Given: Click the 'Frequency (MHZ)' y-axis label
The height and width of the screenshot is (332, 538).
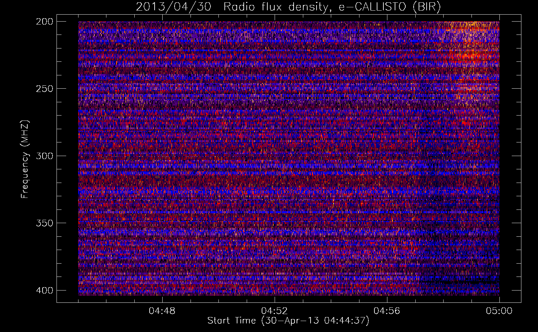Looking at the screenshot, I should [x=25, y=159].
